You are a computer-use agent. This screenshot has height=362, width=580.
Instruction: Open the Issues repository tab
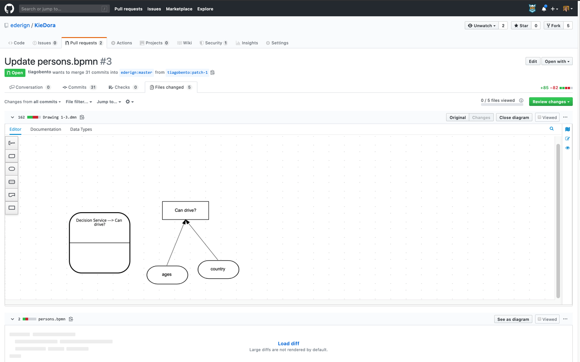pos(45,43)
